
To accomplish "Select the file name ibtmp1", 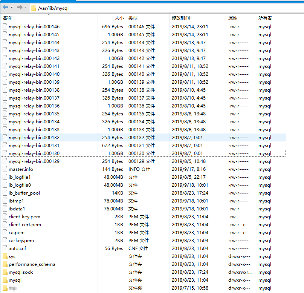I will [x=16, y=201].
